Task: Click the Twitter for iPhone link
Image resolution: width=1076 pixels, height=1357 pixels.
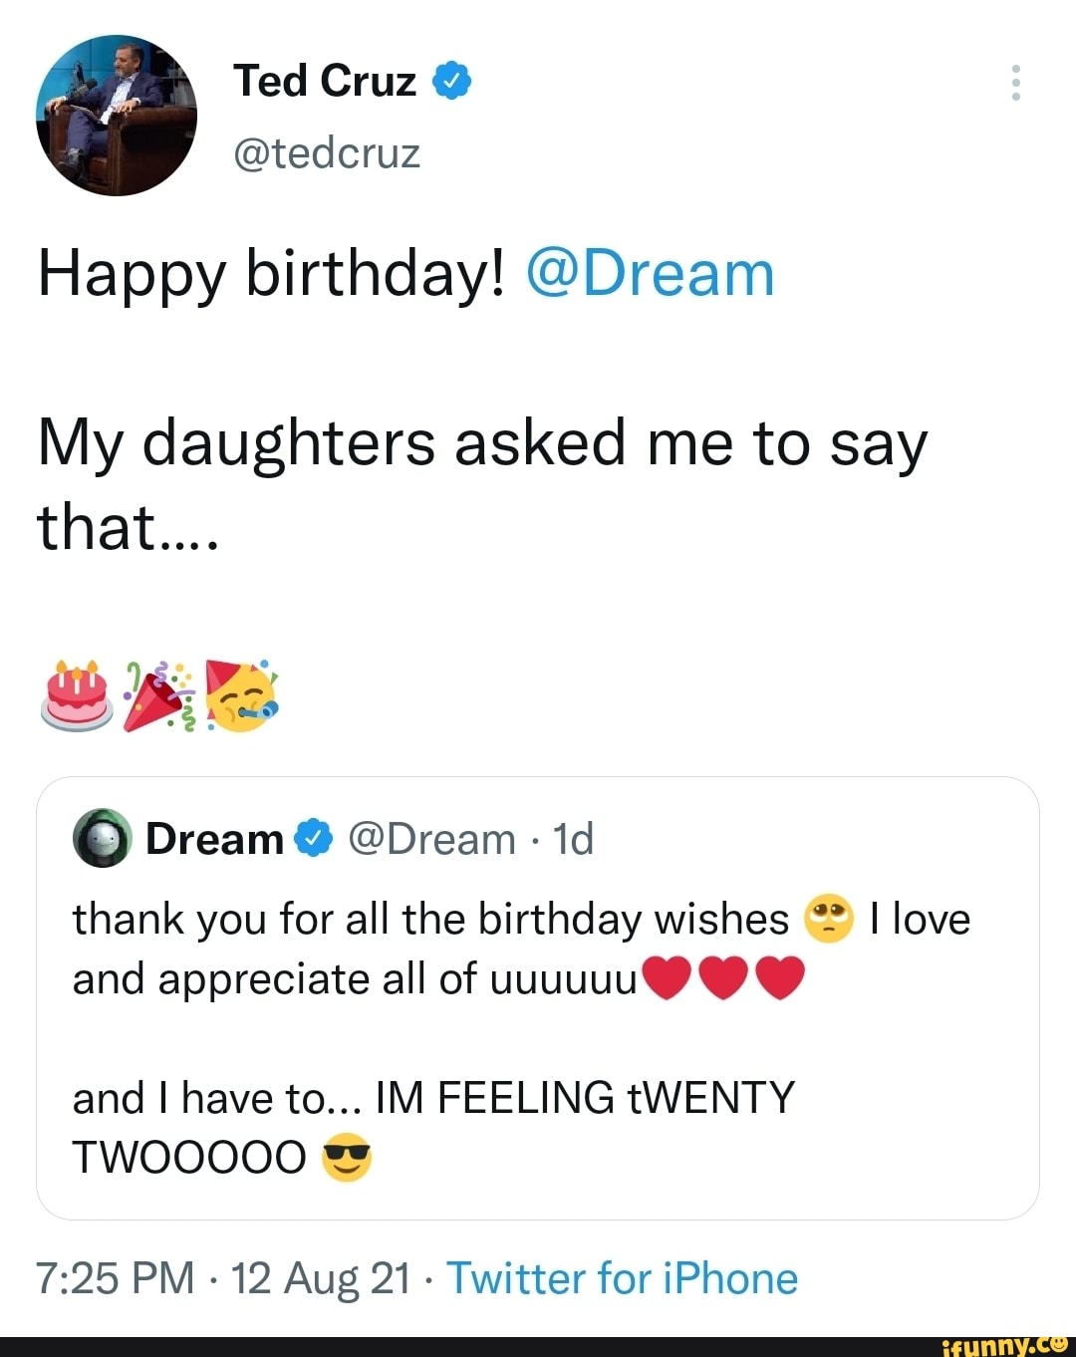Action: (x=622, y=1278)
